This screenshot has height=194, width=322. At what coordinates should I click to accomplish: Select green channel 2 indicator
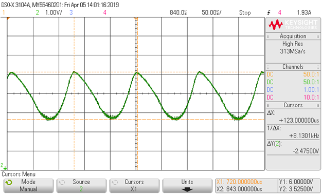click(x=37, y=13)
